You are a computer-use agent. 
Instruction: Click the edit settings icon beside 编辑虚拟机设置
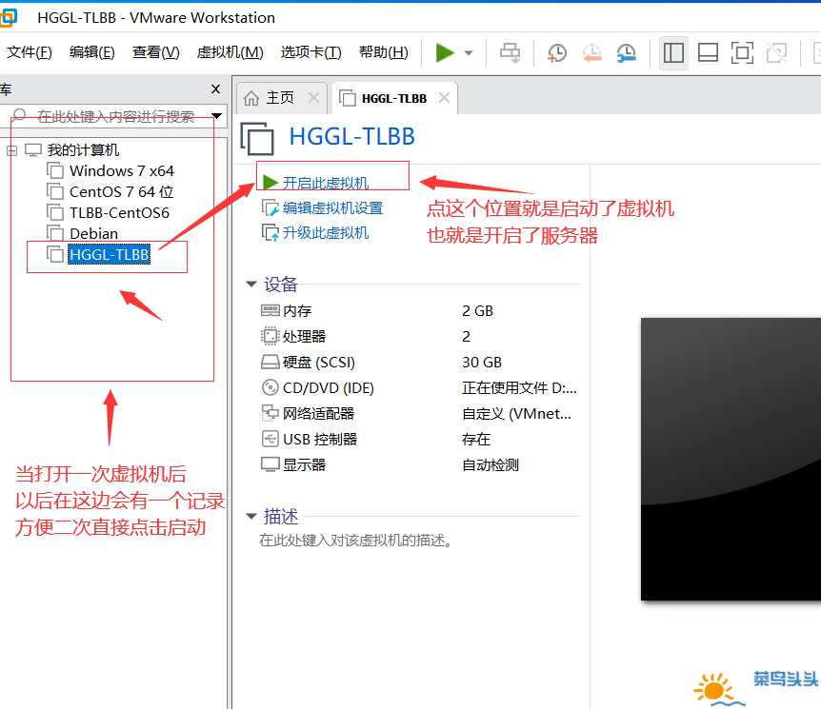270,207
